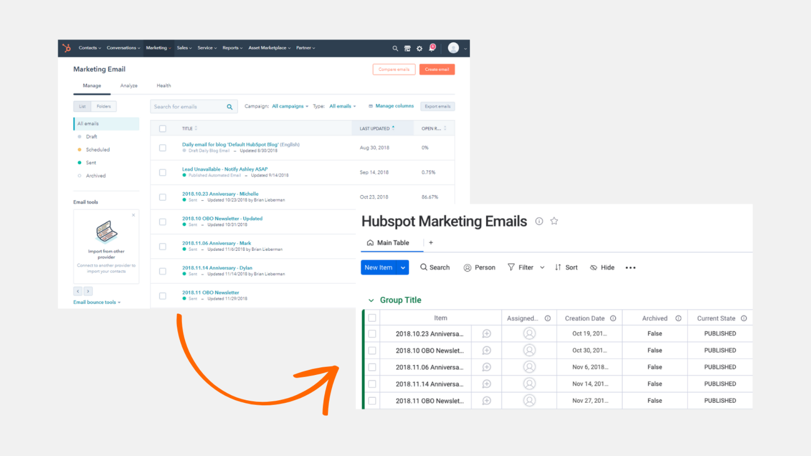Select the Main Table tab
Viewport: 811px width, 456px height.
pyautogui.click(x=388, y=243)
